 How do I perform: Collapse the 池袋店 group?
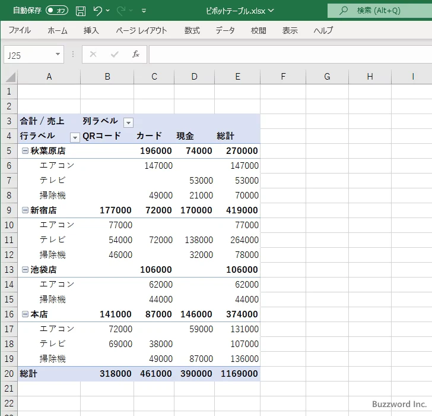click(25, 270)
